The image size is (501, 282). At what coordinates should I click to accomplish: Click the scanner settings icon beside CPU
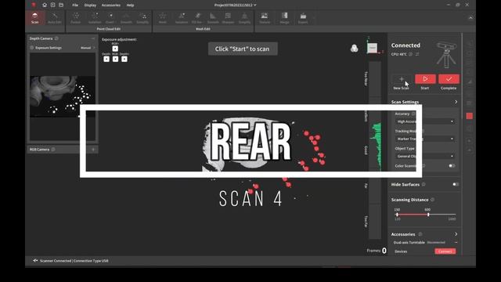tap(417, 54)
